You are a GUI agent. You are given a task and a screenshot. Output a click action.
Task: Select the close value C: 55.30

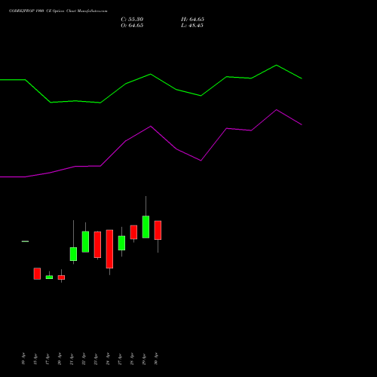132,20
